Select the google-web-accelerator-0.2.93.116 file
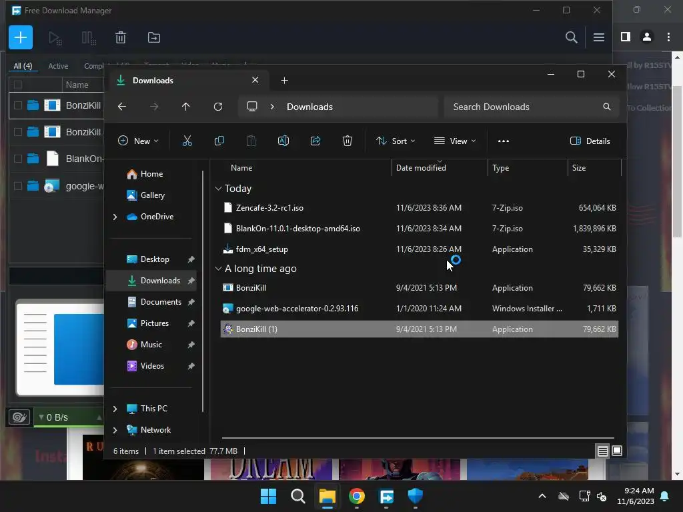Viewport: 683px width, 512px height. click(x=419, y=309)
